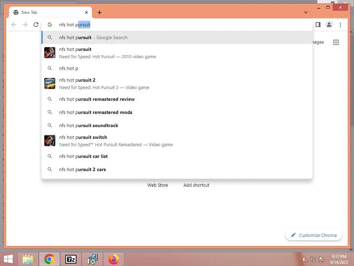Open a new tab with plus button

point(100,12)
